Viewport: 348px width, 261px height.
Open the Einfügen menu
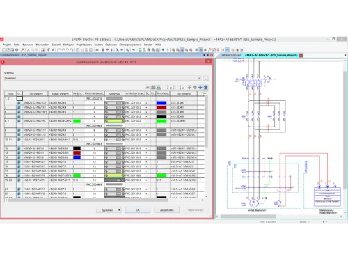[68, 45]
